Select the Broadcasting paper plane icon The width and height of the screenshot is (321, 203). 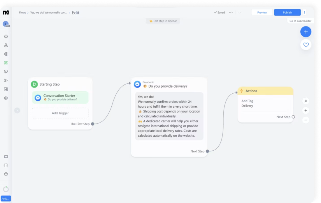tap(6, 80)
